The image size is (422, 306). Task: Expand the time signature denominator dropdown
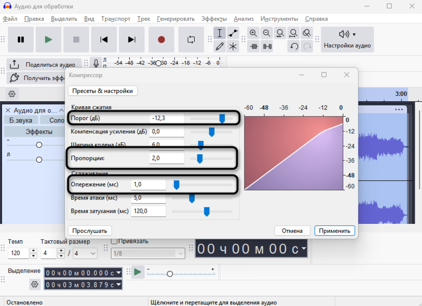pos(86,253)
